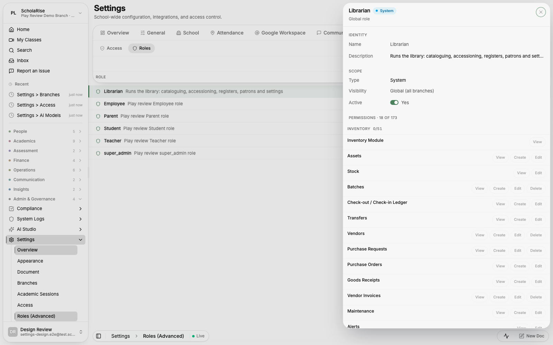Open Branches in Settings submenu
Image resolution: width=553 pixels, height=345 pixels.
[46, 283]
